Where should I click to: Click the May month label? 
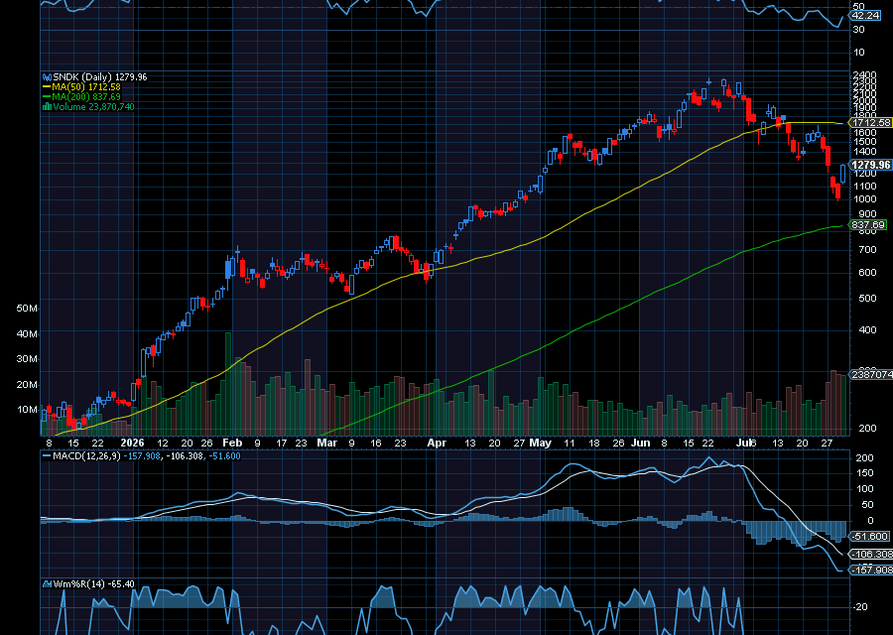coord(540,443)
